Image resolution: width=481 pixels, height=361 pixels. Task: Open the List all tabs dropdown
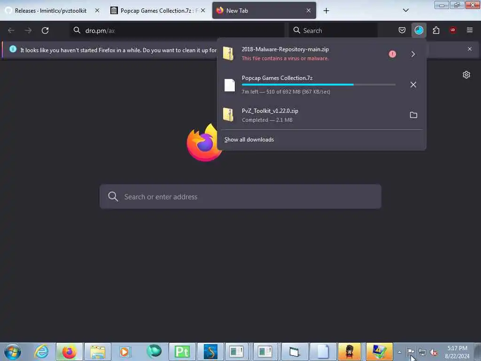click(x=405, y=10)
